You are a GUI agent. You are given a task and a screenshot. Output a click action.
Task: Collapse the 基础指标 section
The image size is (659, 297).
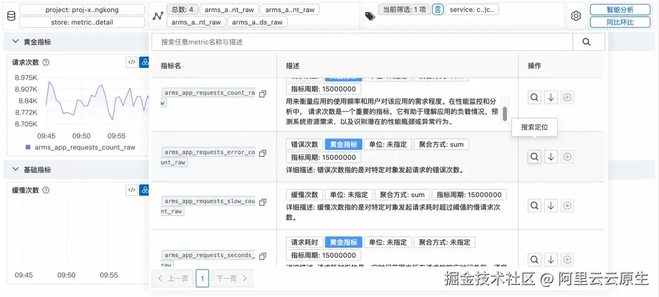click(x=15, y=170)
